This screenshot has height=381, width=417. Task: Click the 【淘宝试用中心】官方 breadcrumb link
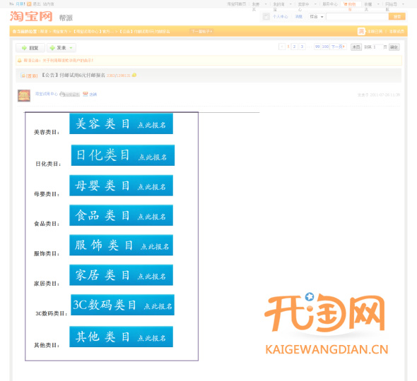click(93, 31)
